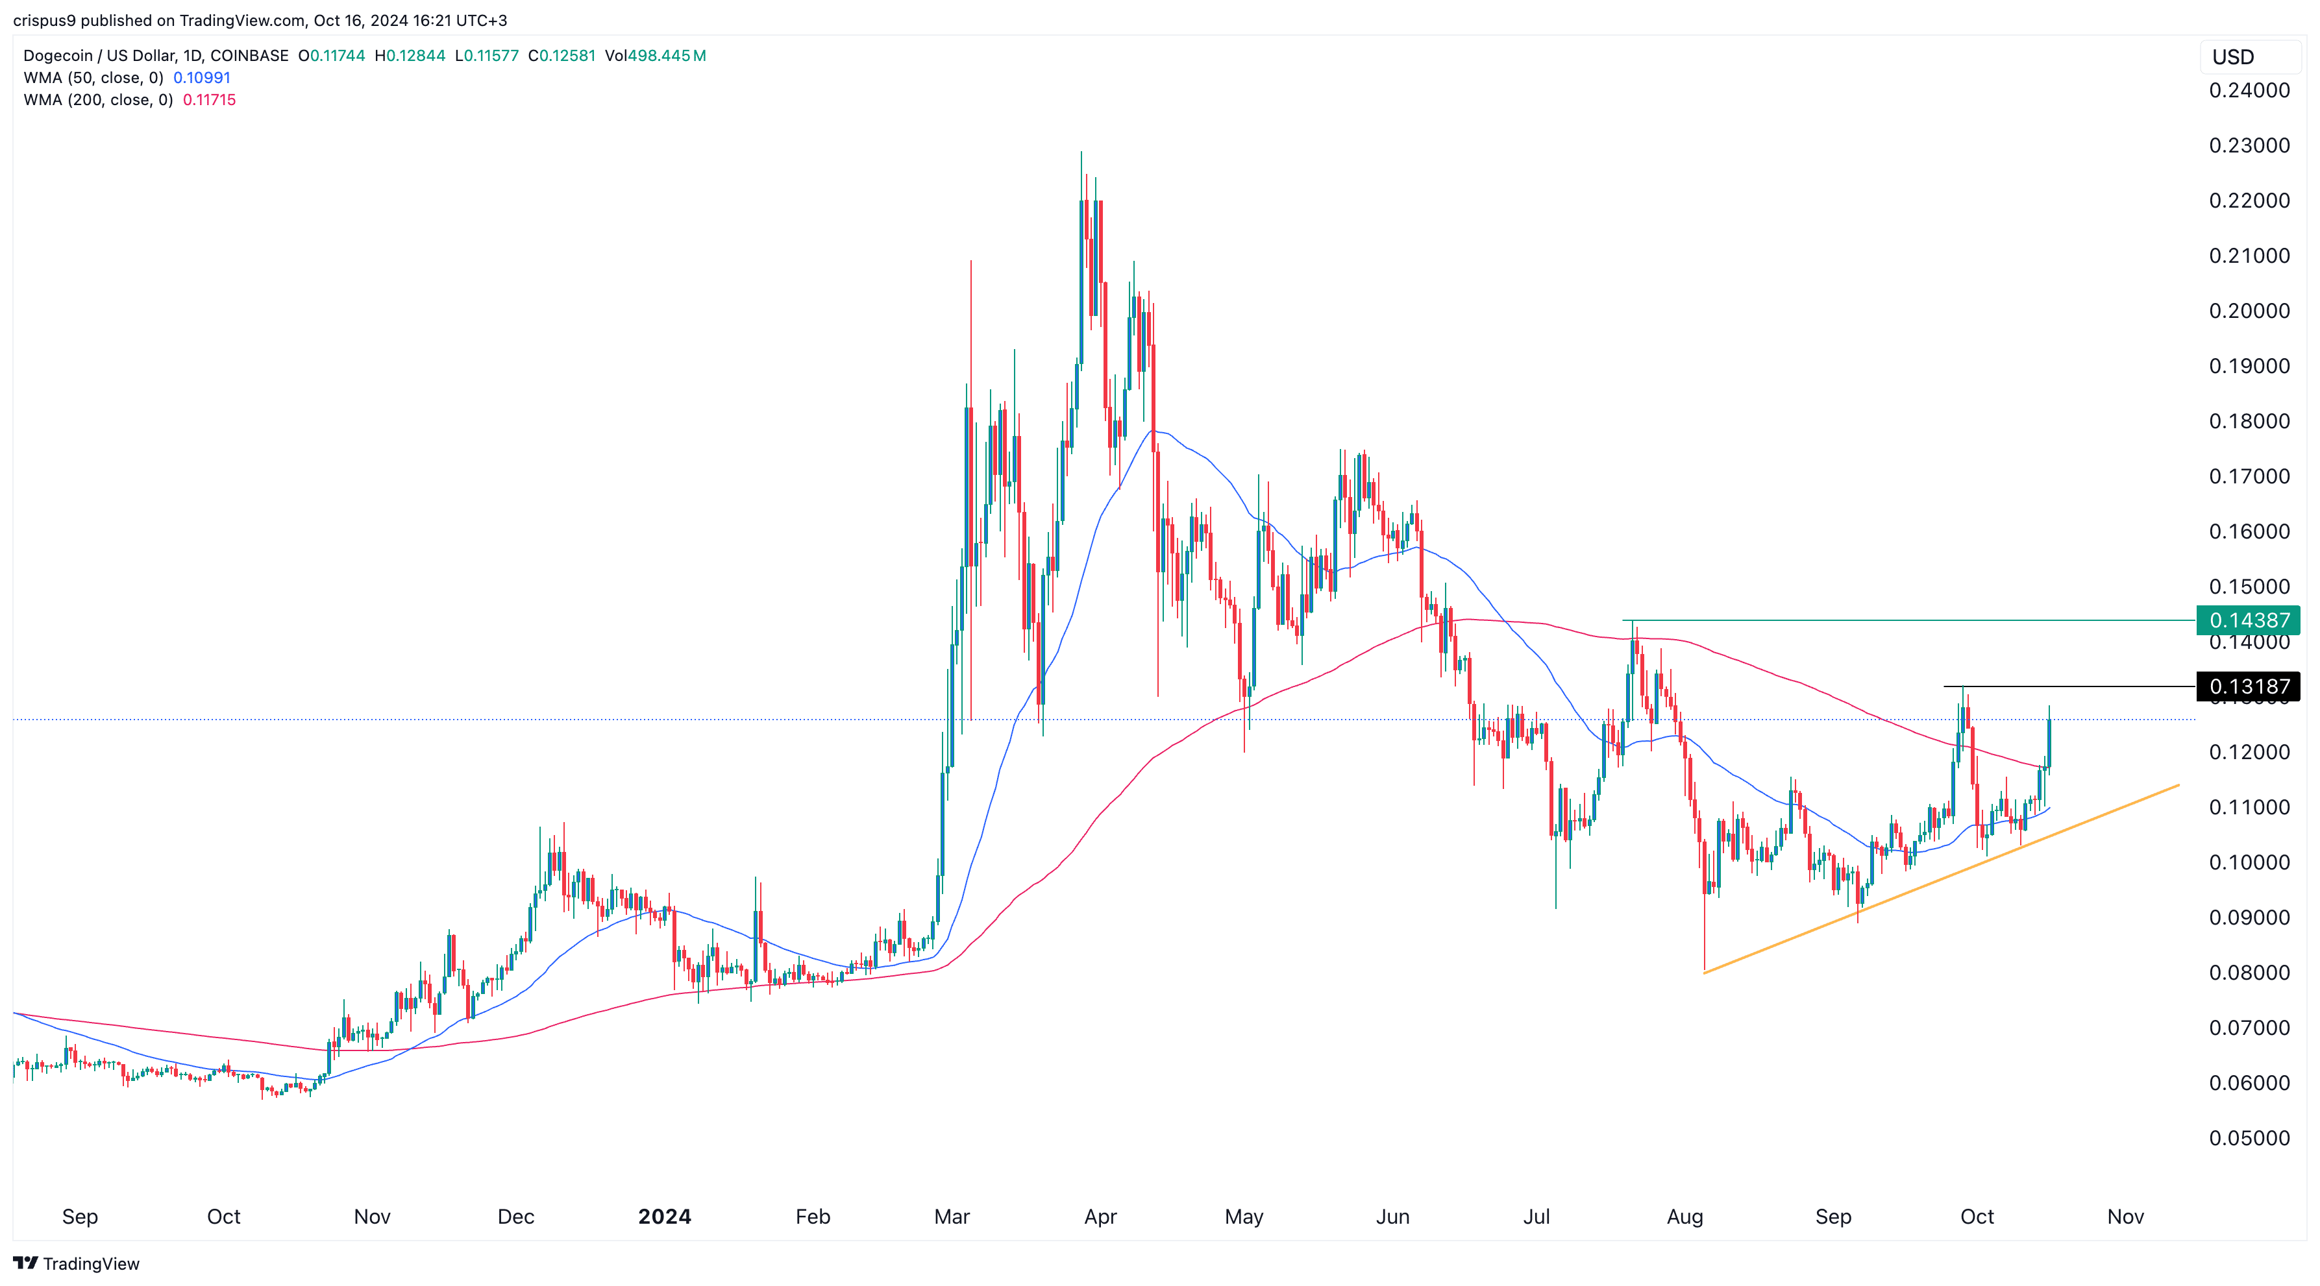Click the crispus9 published on TradingView.com header
2320x1286 pixels.
click(260, 20)
